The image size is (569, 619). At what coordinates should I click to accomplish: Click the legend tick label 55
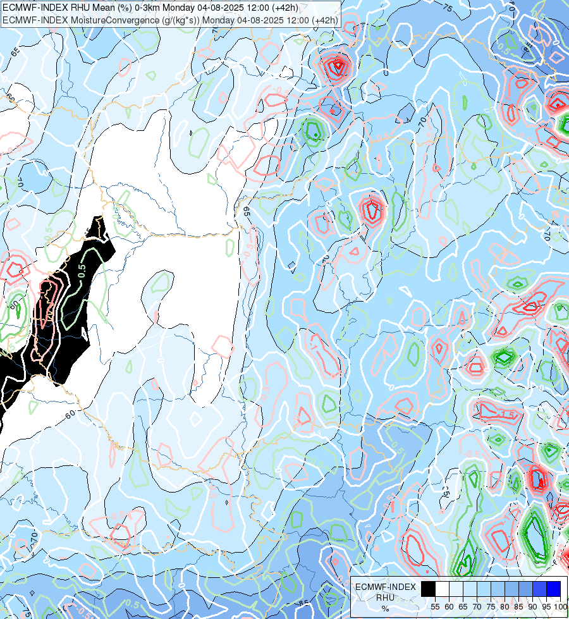(435, 607)
